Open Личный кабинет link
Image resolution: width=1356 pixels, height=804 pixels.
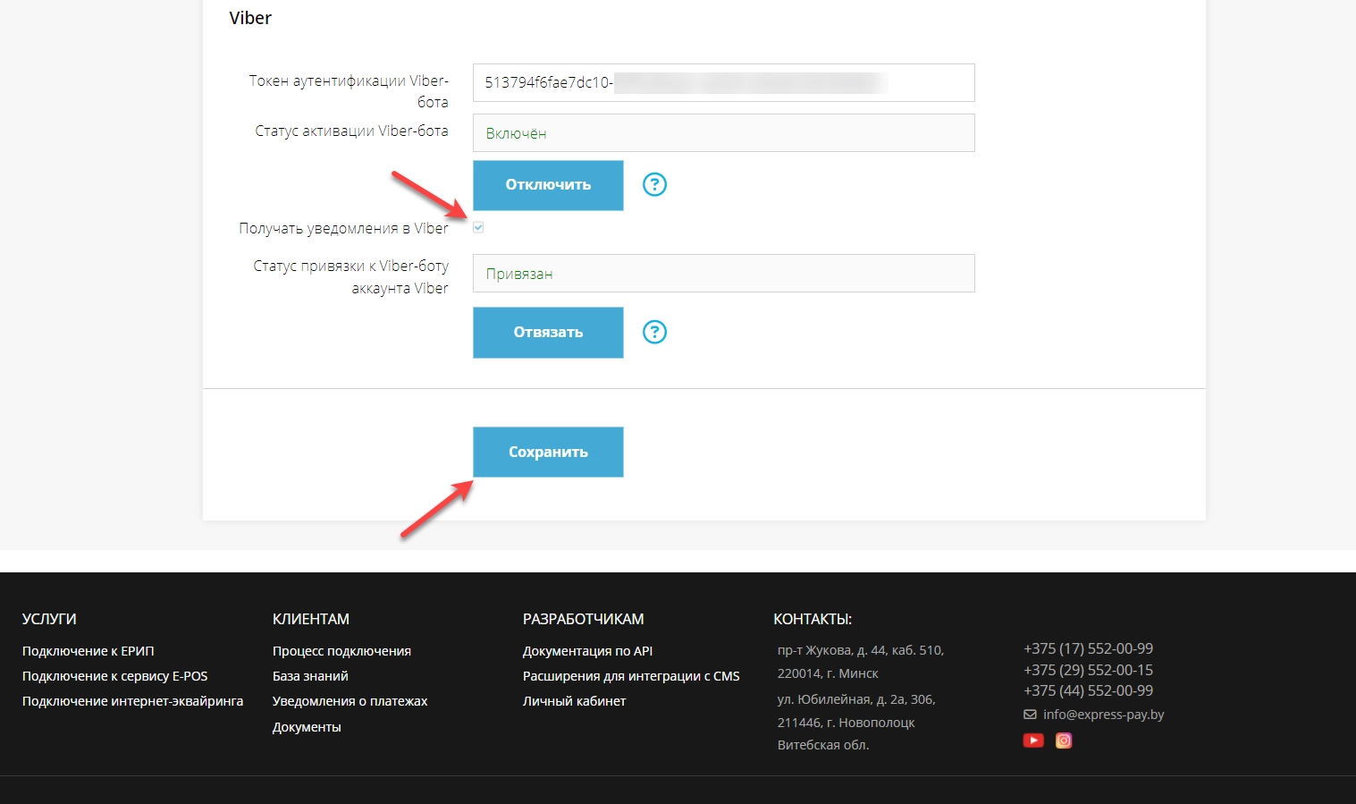[574, 701]
